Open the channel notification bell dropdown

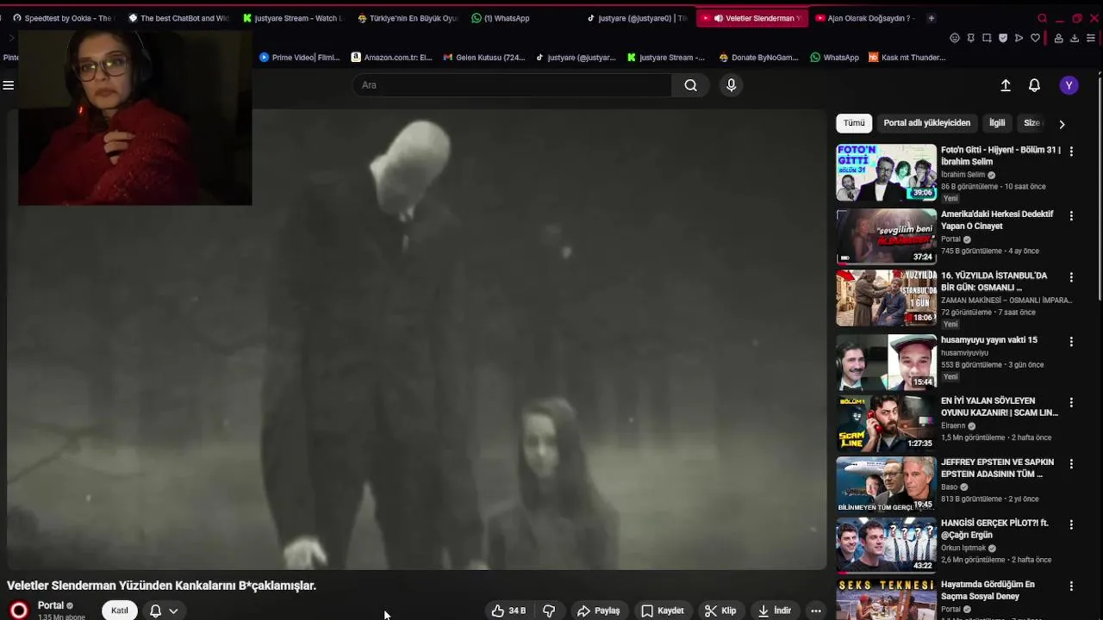coord(164,611)
